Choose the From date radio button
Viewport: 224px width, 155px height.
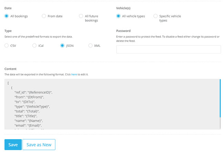[44, 16]
